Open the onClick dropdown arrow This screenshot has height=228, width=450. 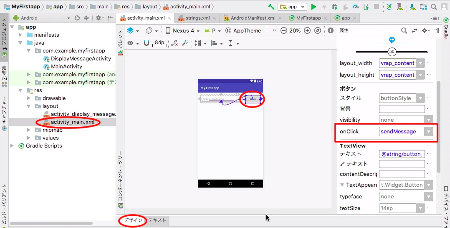tap(429, 131)
